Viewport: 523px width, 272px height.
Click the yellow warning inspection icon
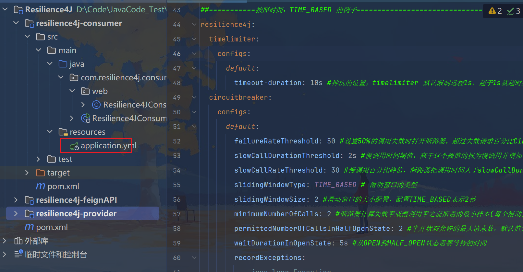pyautogui.click(x=492, y=11)
